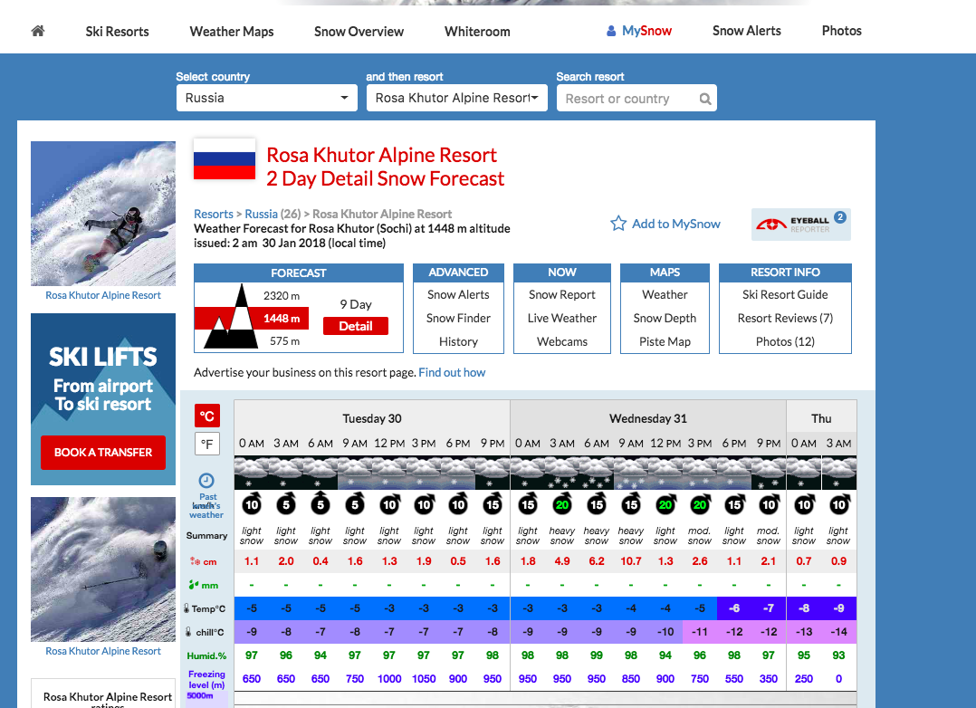The width and height of the screenshot is (976, 708).
Task: Click Wednesday 6 AM heavy snow cloud icon
Action: (x=597, y=474)
